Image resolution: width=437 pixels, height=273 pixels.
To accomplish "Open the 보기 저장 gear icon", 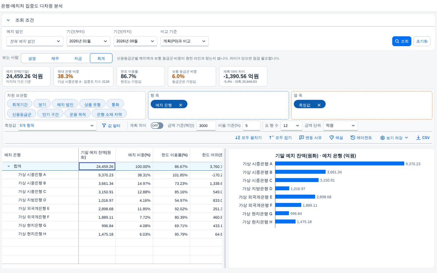I will (382, 138).
